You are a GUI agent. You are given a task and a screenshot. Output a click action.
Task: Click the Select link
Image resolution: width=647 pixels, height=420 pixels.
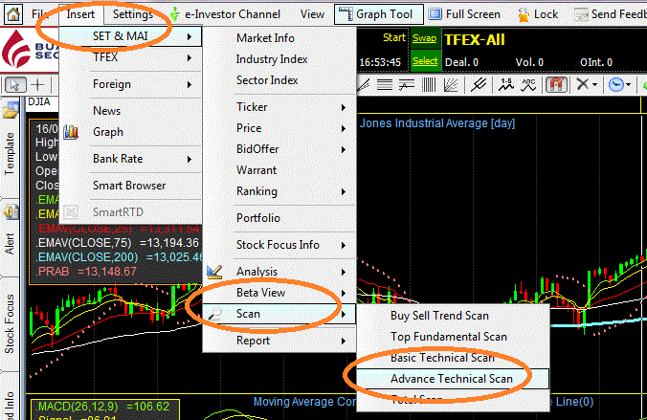click(x=425, y=61)
